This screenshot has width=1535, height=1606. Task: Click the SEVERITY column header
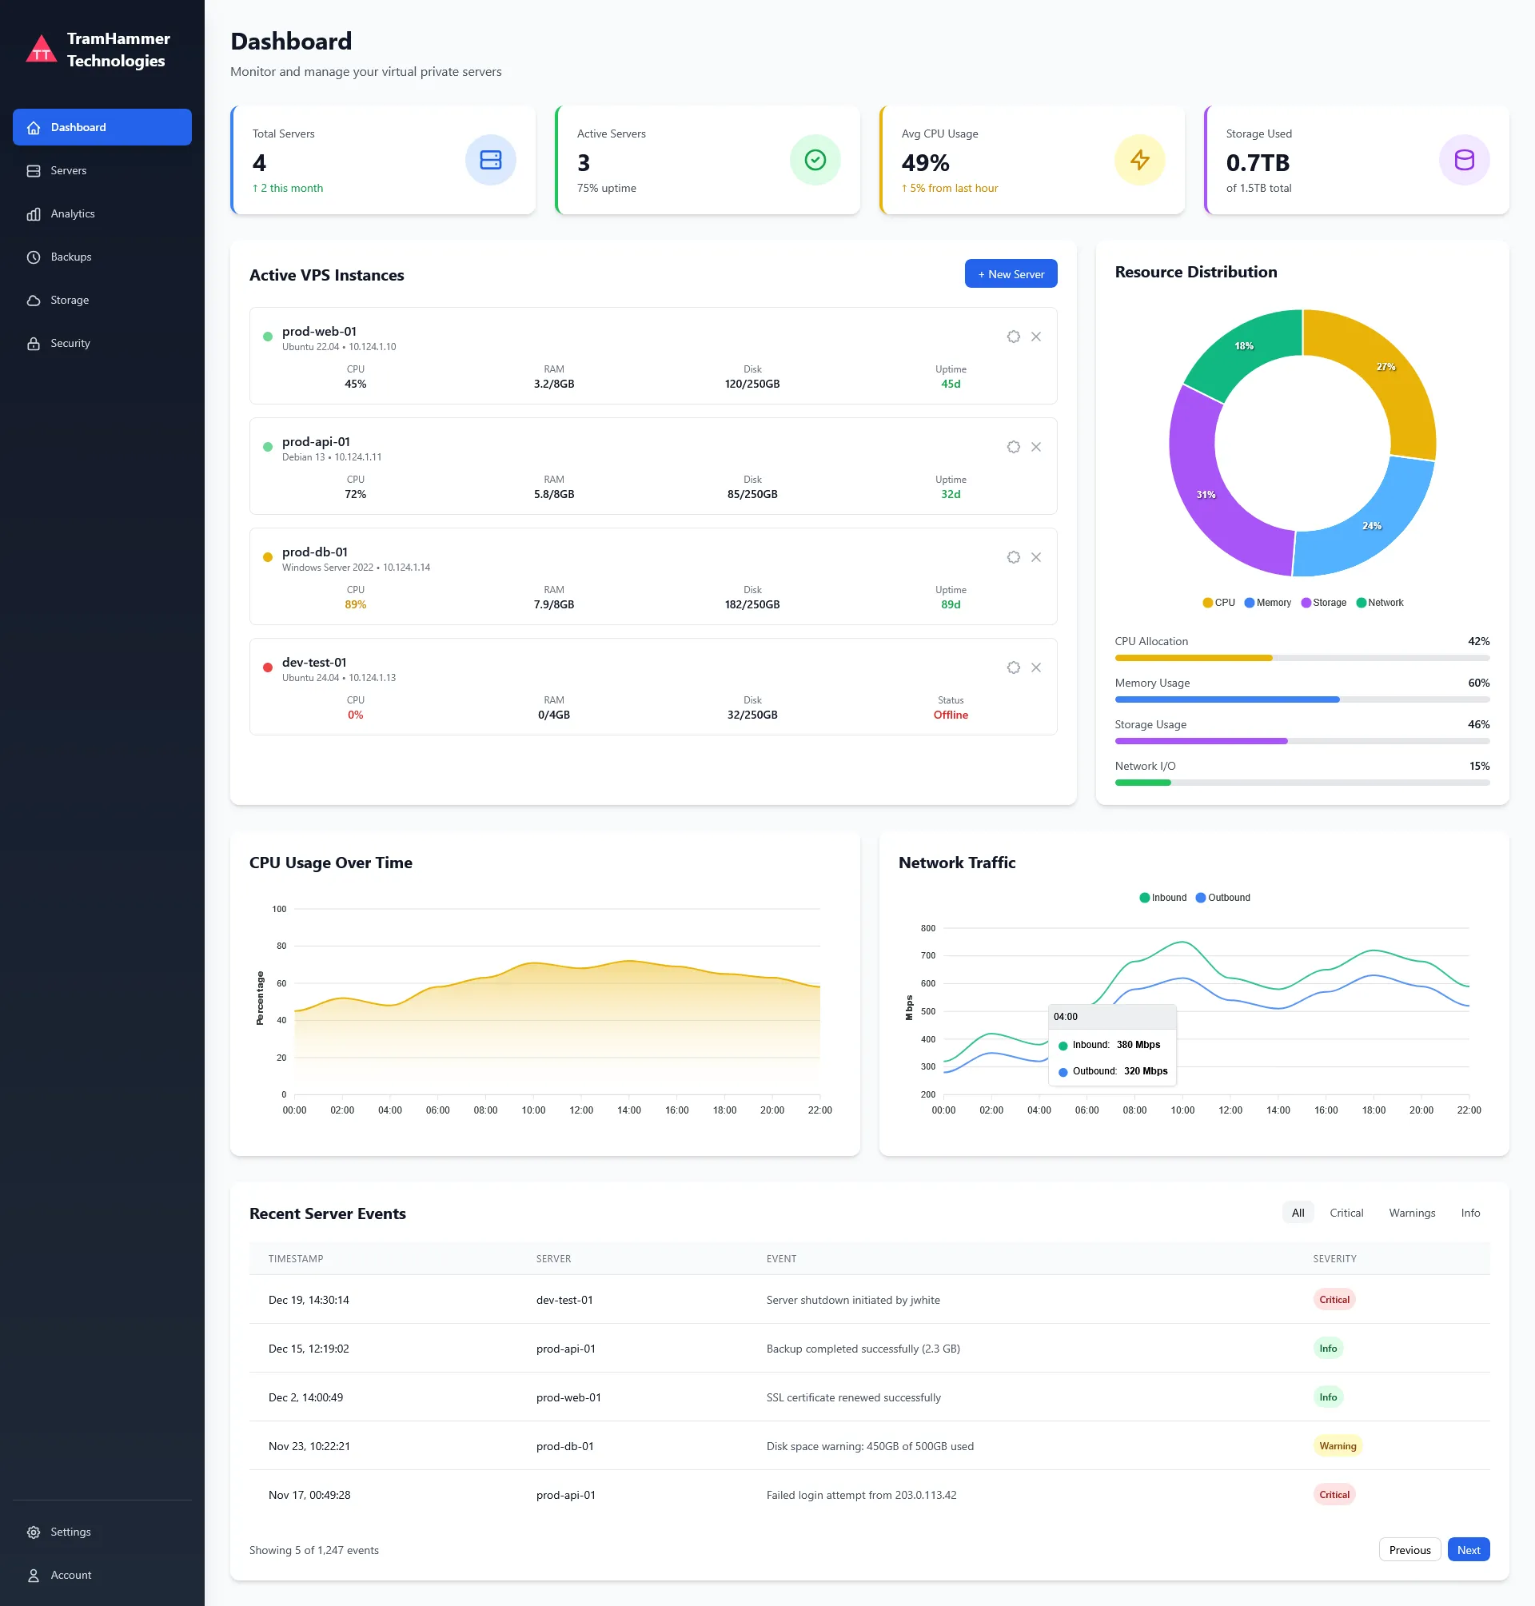pos(1334,1259)
